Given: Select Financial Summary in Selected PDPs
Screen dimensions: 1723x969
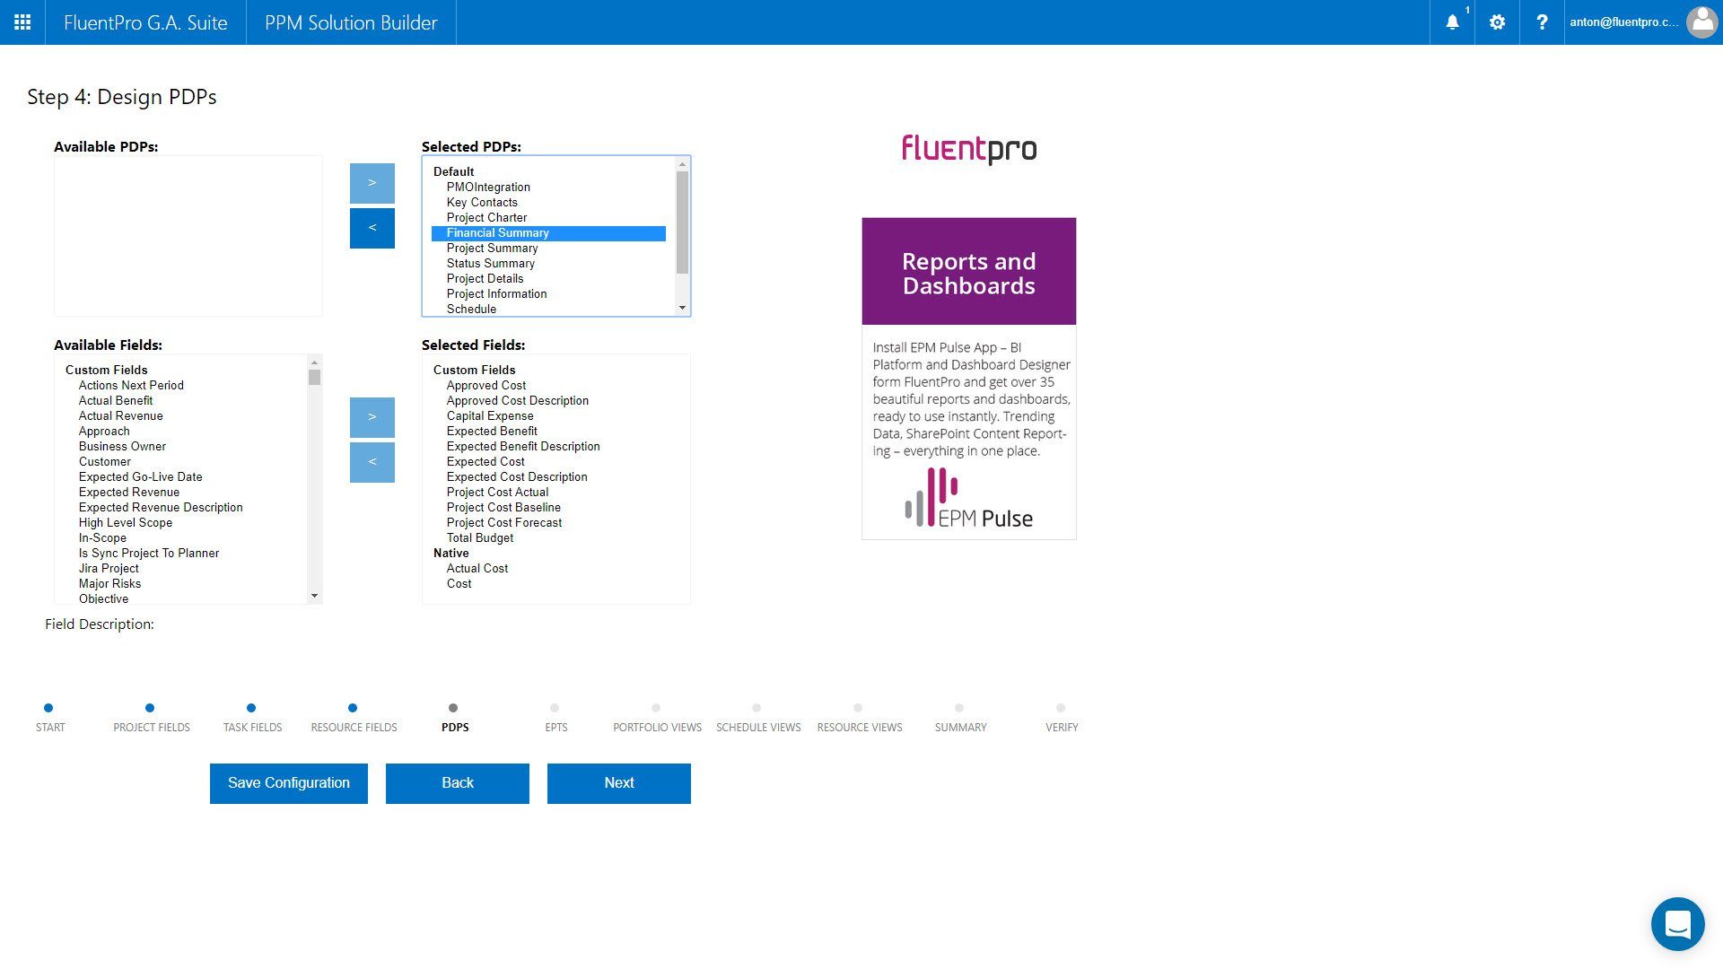Looking at the screenshot, I should click(498, 232).
